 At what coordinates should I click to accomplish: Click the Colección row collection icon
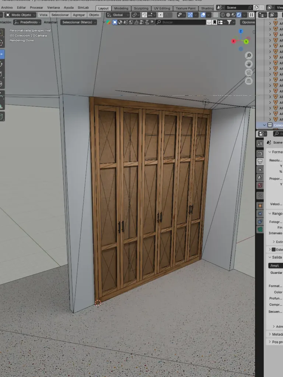(270, 125)
